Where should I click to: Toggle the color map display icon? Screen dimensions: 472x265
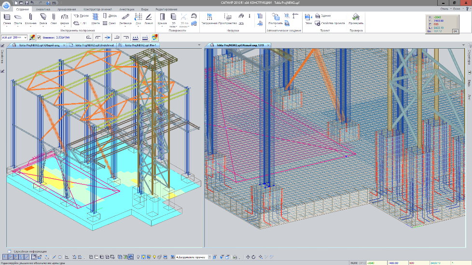click(154, 37)
